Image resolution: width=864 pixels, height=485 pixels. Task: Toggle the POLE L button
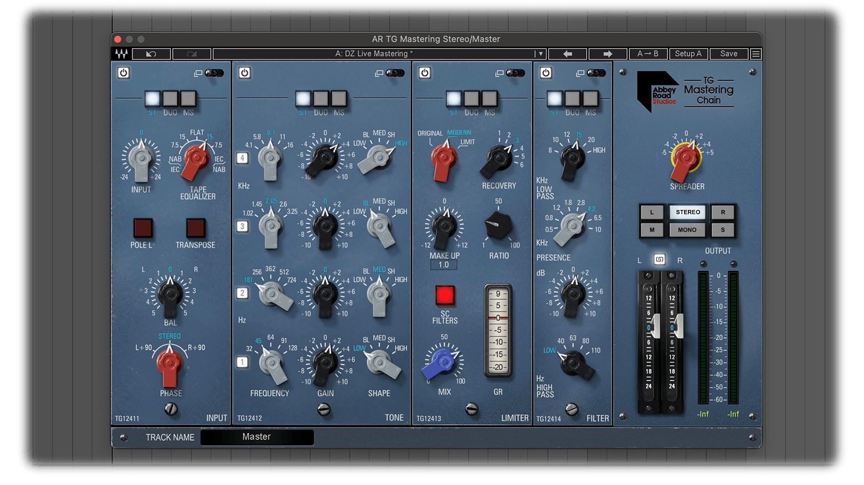[143, 228]
